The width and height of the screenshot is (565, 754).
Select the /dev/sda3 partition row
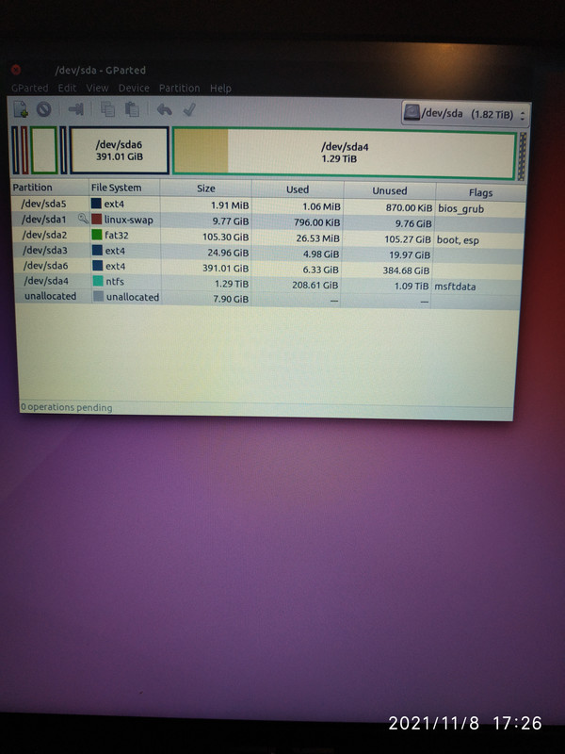click(266, 252)
